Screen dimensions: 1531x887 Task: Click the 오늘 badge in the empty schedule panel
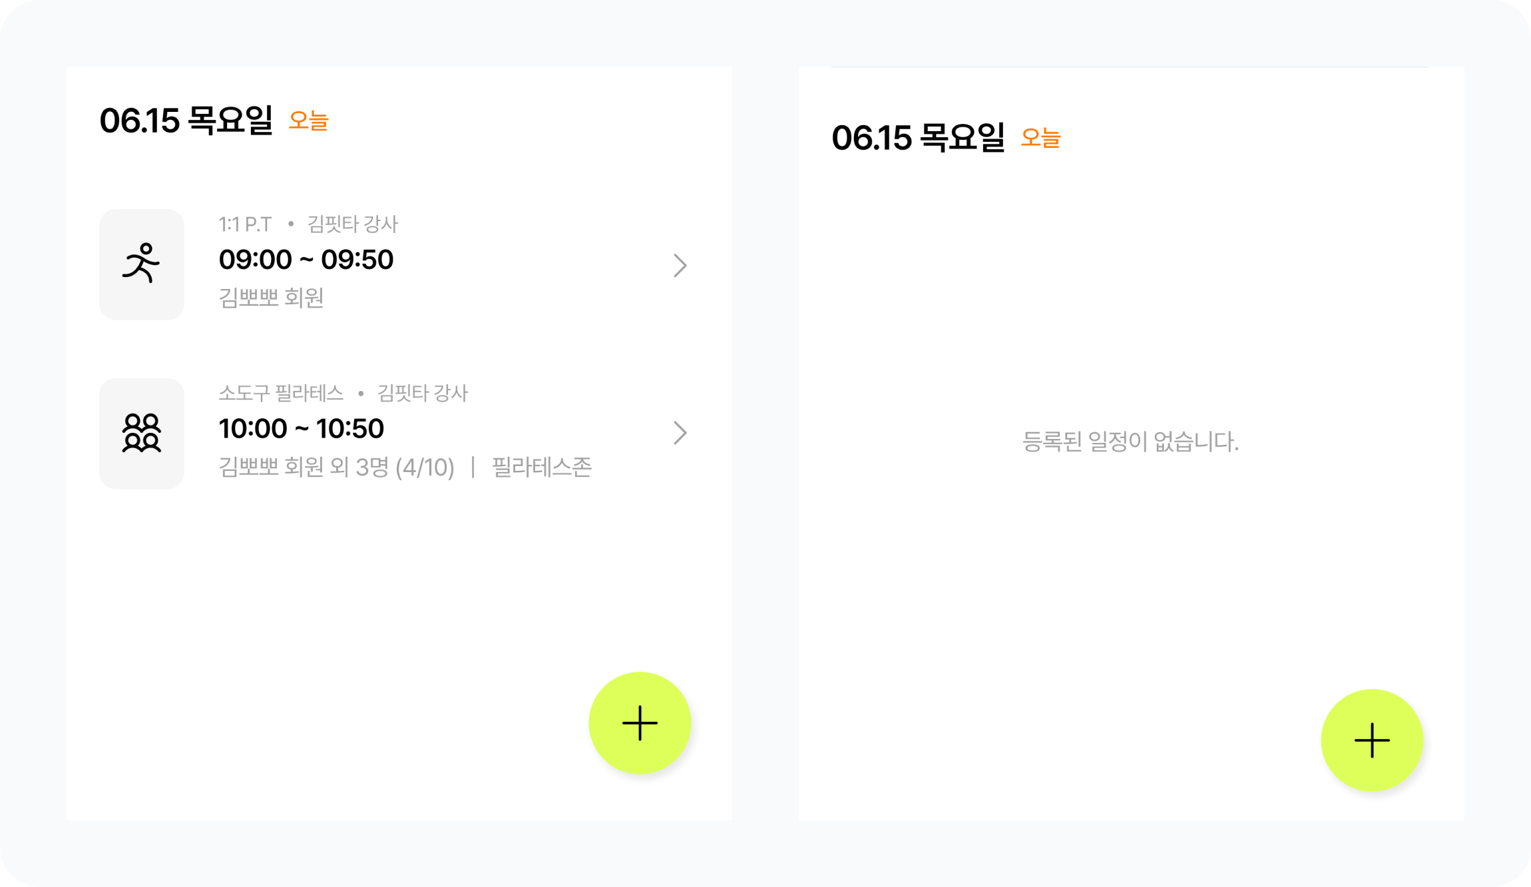(x=1040, y=139)
